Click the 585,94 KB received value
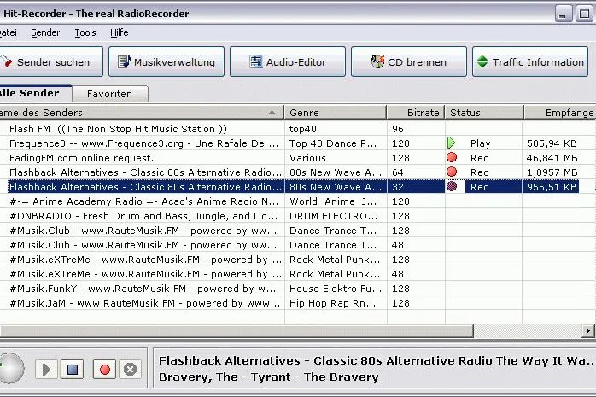 coord(552,143)
